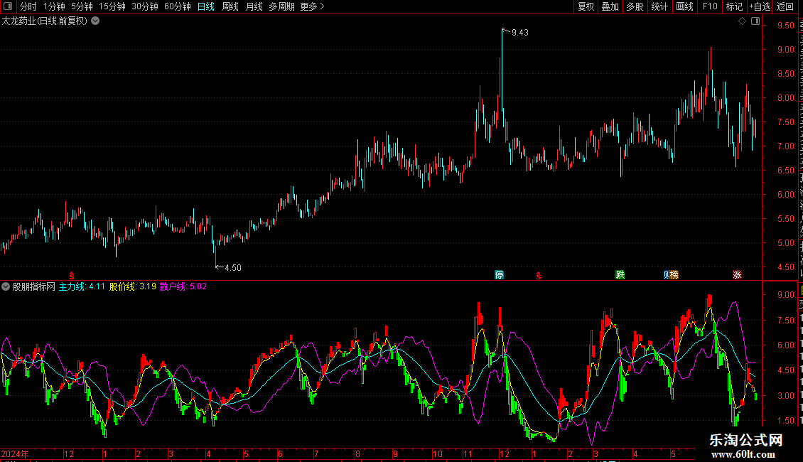This screenshot has width=803, height=462.
Task: Click the 股朋指标网 indicator name
Action: click(34, 287)
